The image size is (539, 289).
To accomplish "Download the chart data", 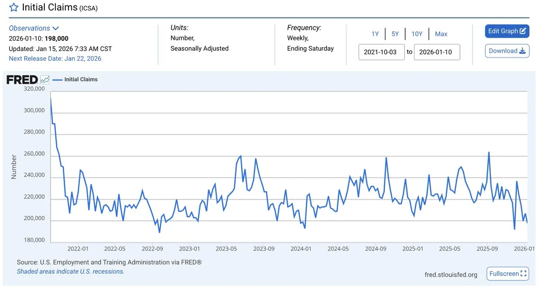I will tap(507, 51).
